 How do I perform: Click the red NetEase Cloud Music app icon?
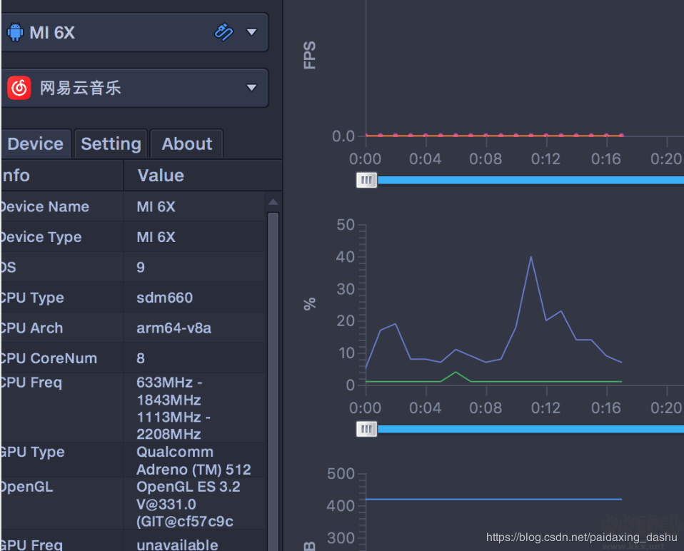(x=19, y=88)
